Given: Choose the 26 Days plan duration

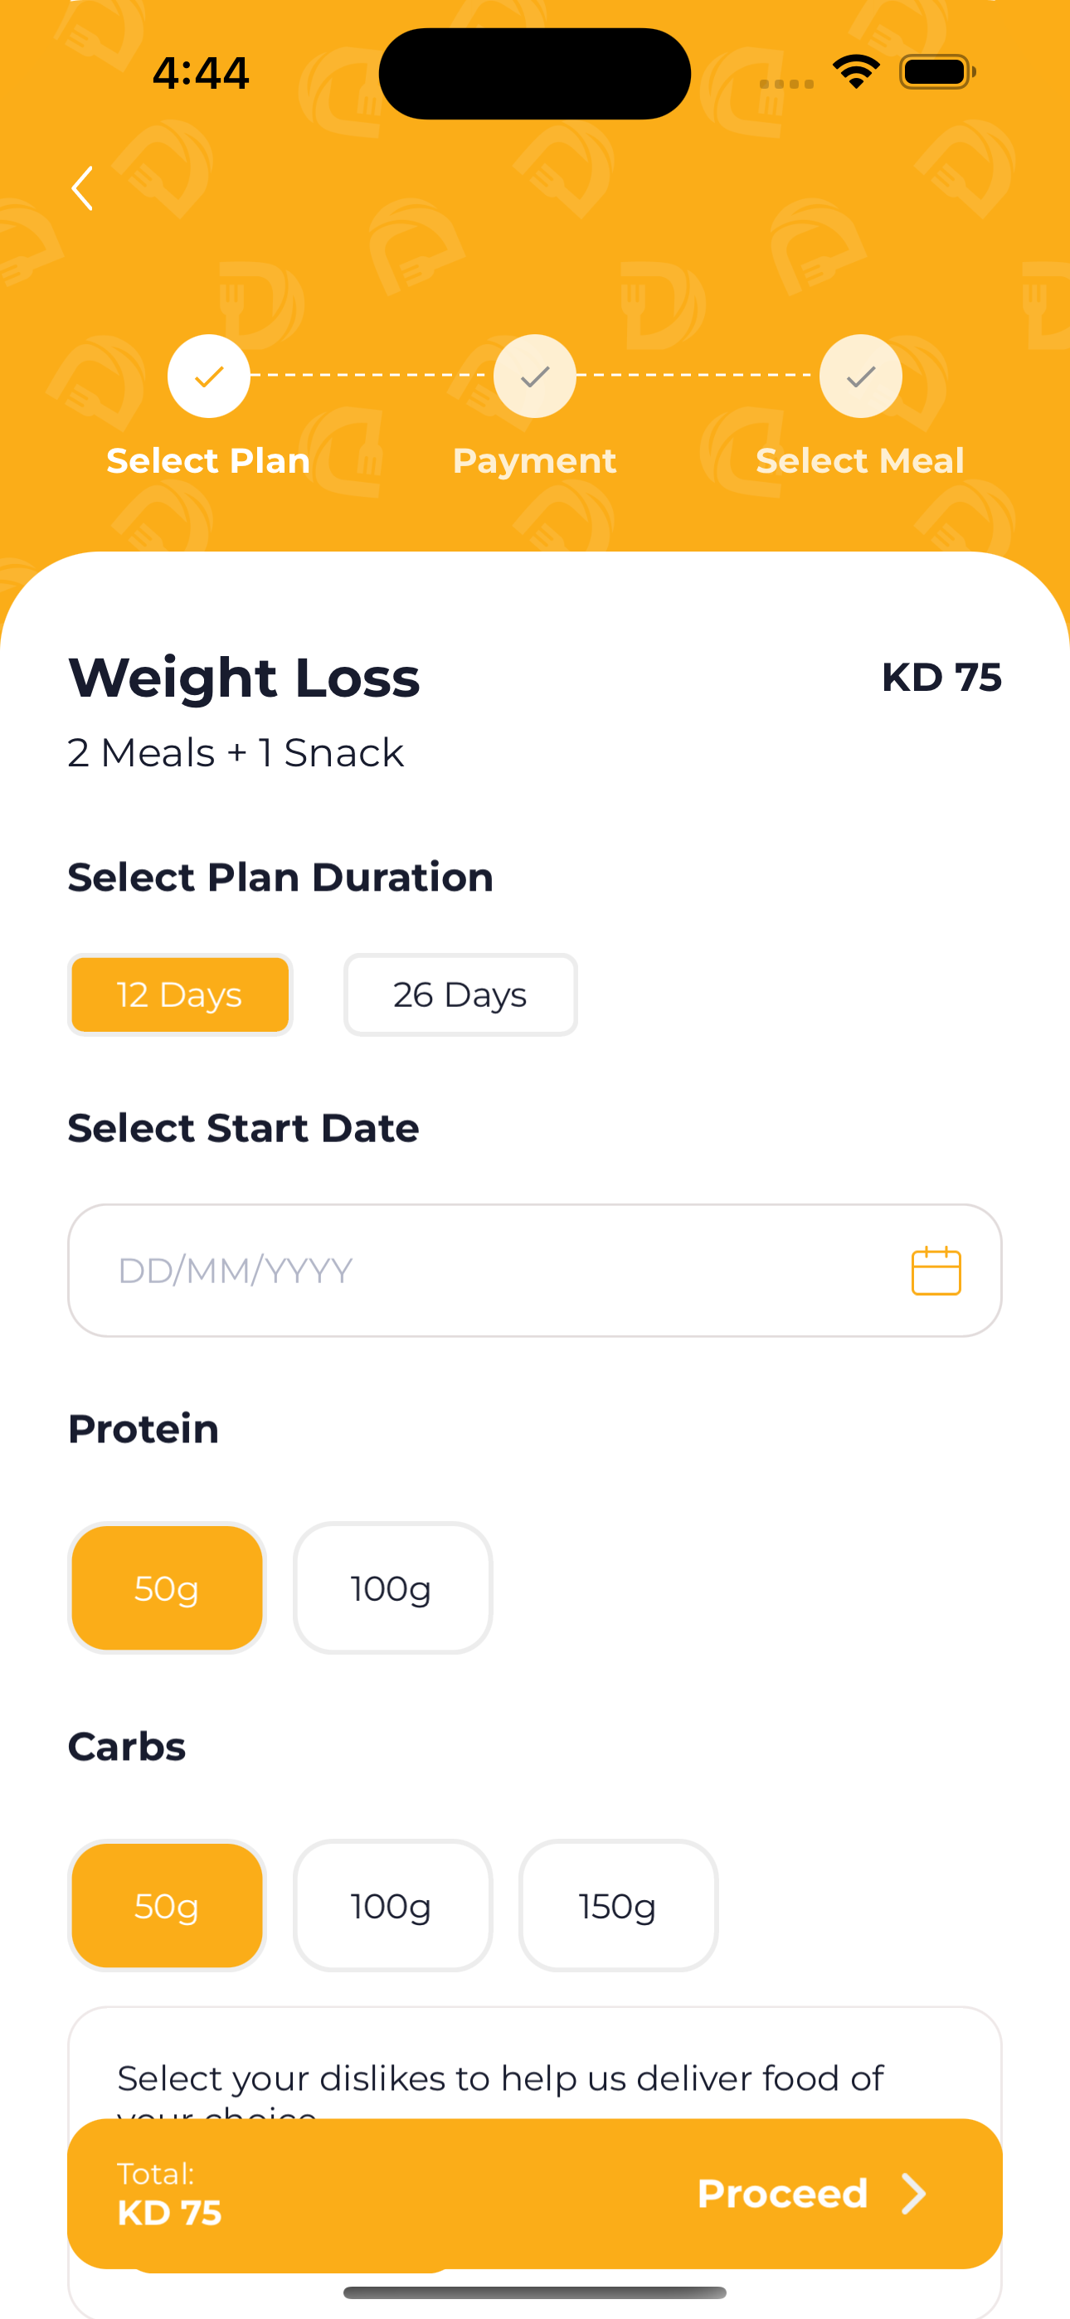Looking at the screenshot, I should click(x=460, y=994).
